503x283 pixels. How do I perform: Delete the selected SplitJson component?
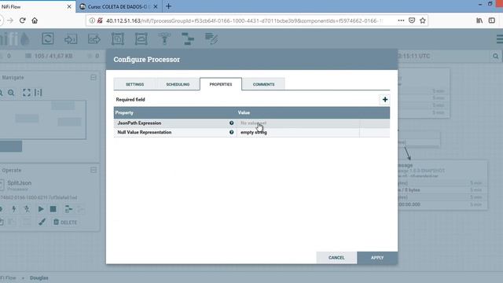(65, 222)
